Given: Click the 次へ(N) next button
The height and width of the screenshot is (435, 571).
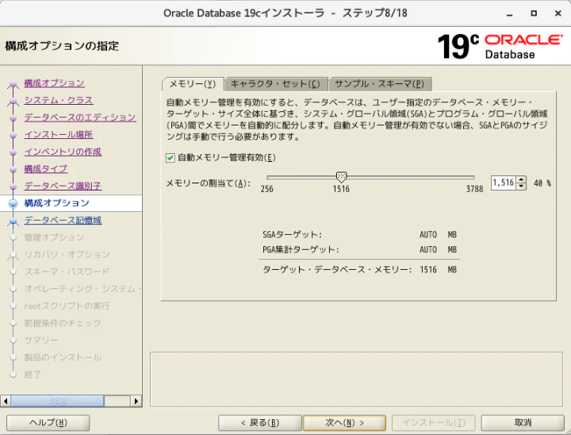Looking at the screenshot, I should coord(344,422).
